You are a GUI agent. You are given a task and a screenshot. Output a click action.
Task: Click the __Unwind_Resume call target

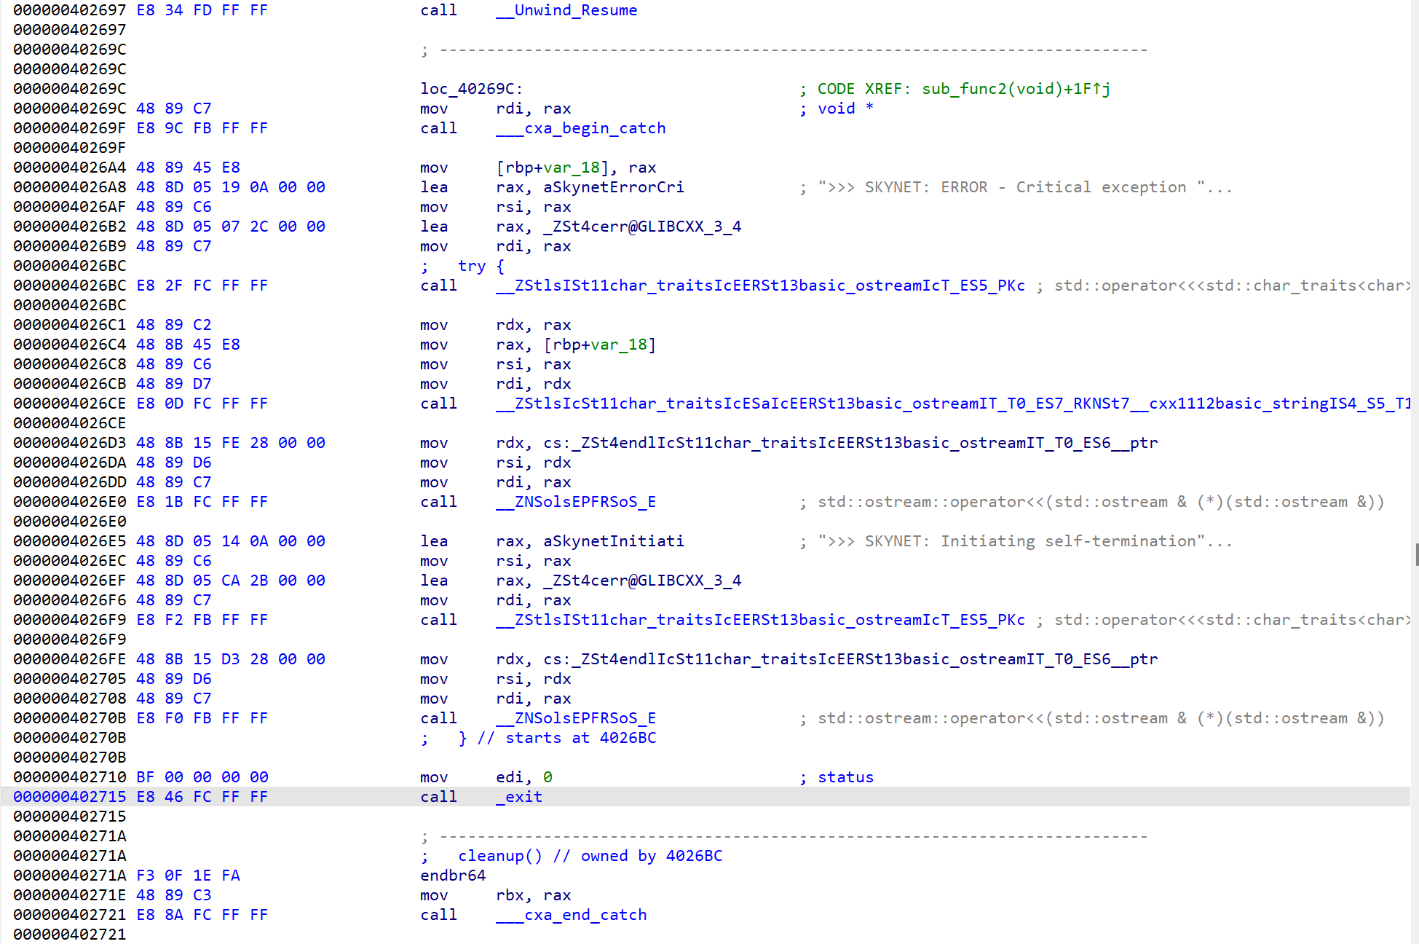[x=566, y=10]
